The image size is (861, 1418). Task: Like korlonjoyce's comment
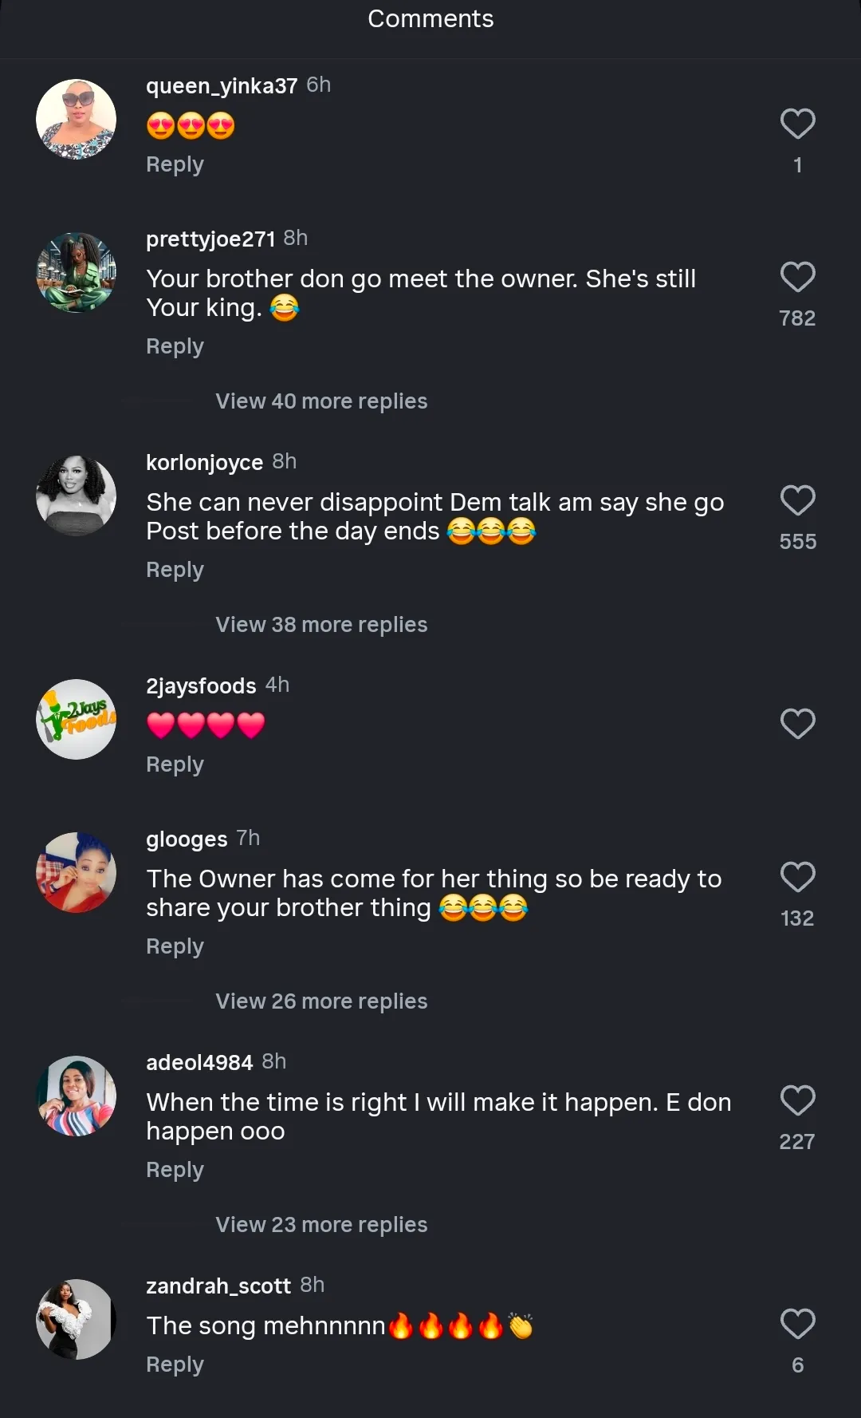pos(797,500)
